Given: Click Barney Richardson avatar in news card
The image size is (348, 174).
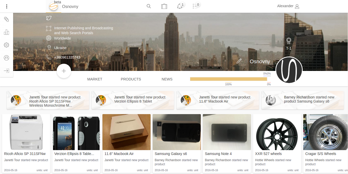Looking at the screenshot, I should pyautogui.click(x=271, y=100).
